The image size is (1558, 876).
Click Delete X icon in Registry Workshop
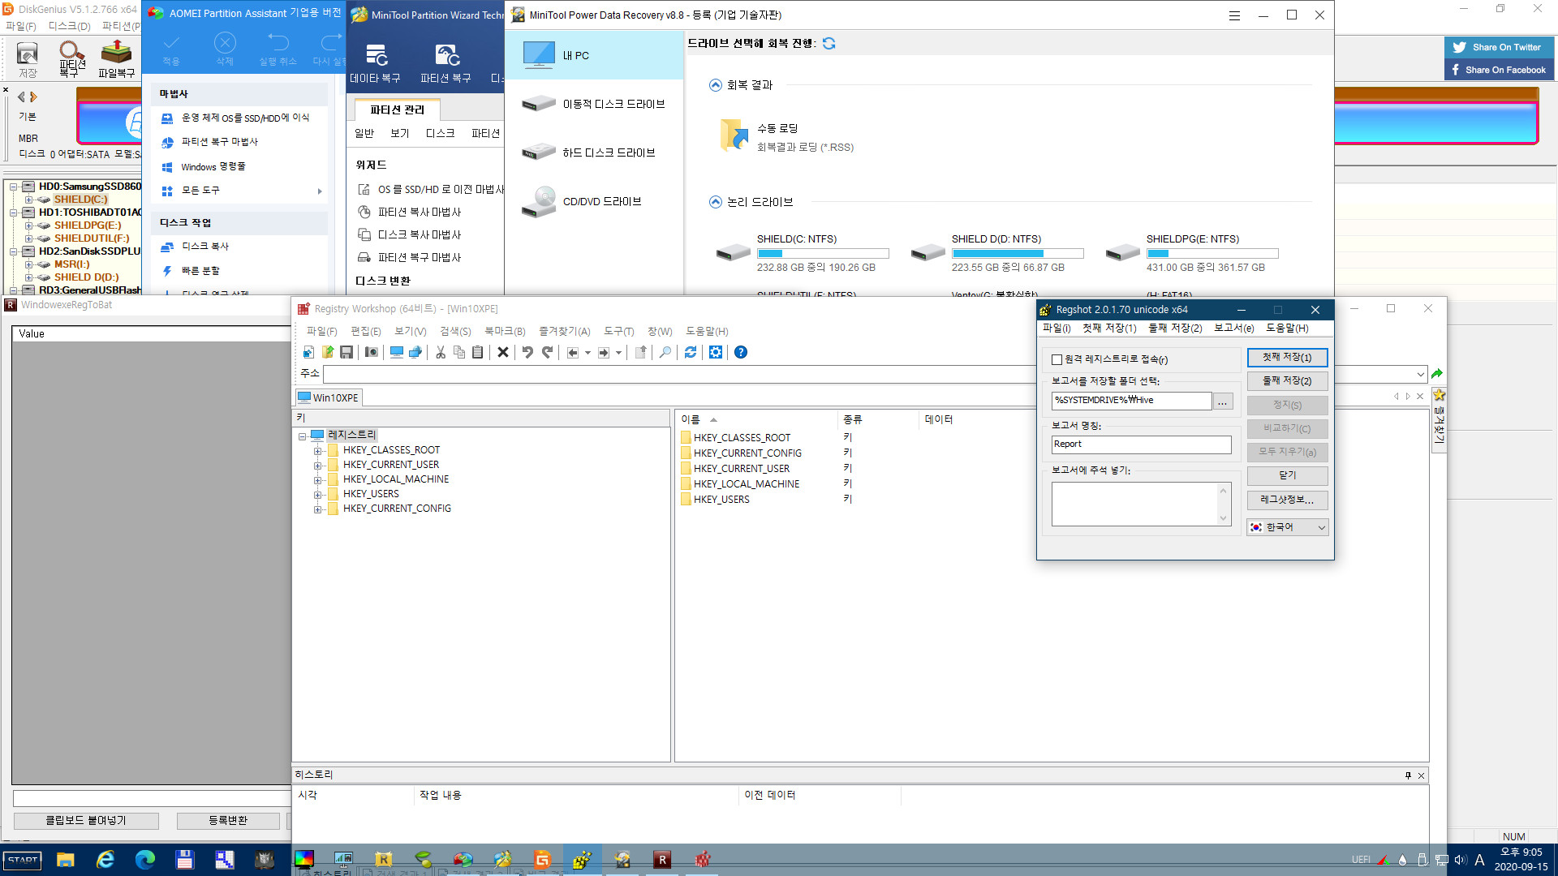pyautogui.click(x=503, y=352)
